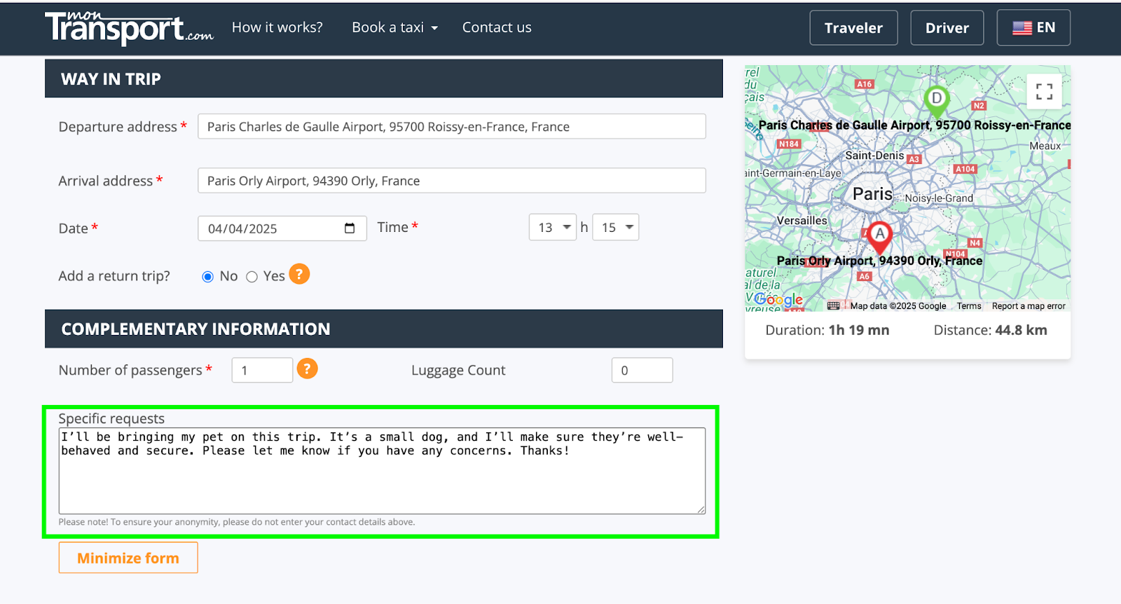Toggle the map fullscreen view icon
Screen dimensions: 1121x604
[1044, 91]
